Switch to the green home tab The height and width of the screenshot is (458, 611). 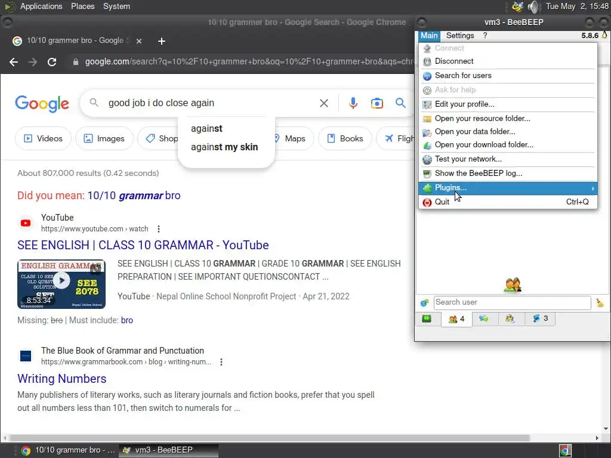[x=427, y=319]
